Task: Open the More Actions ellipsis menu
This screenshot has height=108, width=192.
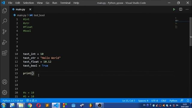Action: pyautogui.click(x=187, y=9)
